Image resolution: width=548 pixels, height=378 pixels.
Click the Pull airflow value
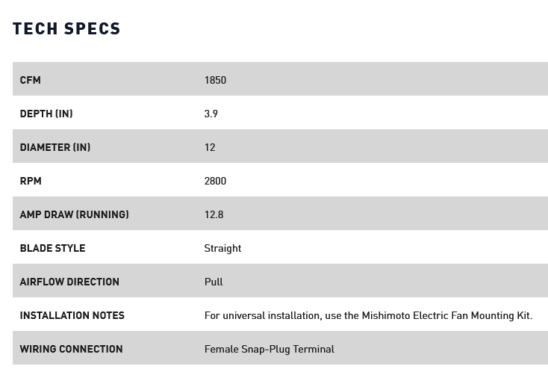click(214, 282)
